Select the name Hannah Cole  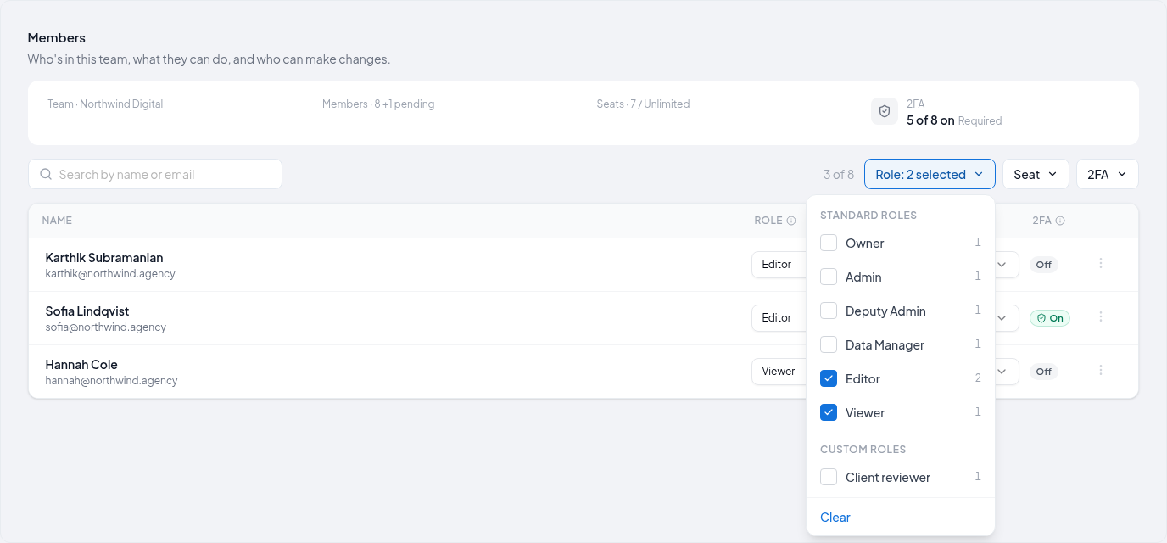pyautogui.click(x=81, y=365)
